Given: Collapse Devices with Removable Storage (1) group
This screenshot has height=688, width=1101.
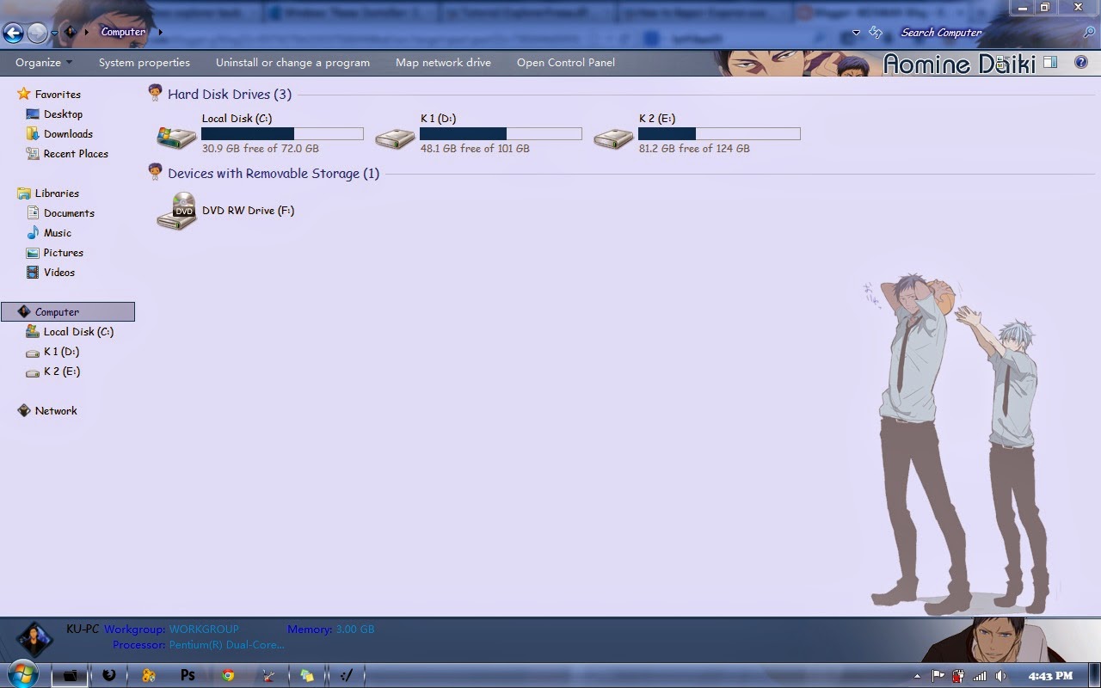Looking at the screenshot, I should coord(274,174).
